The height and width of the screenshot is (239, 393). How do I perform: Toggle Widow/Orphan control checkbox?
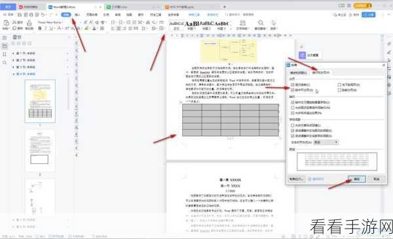point(293,85)
